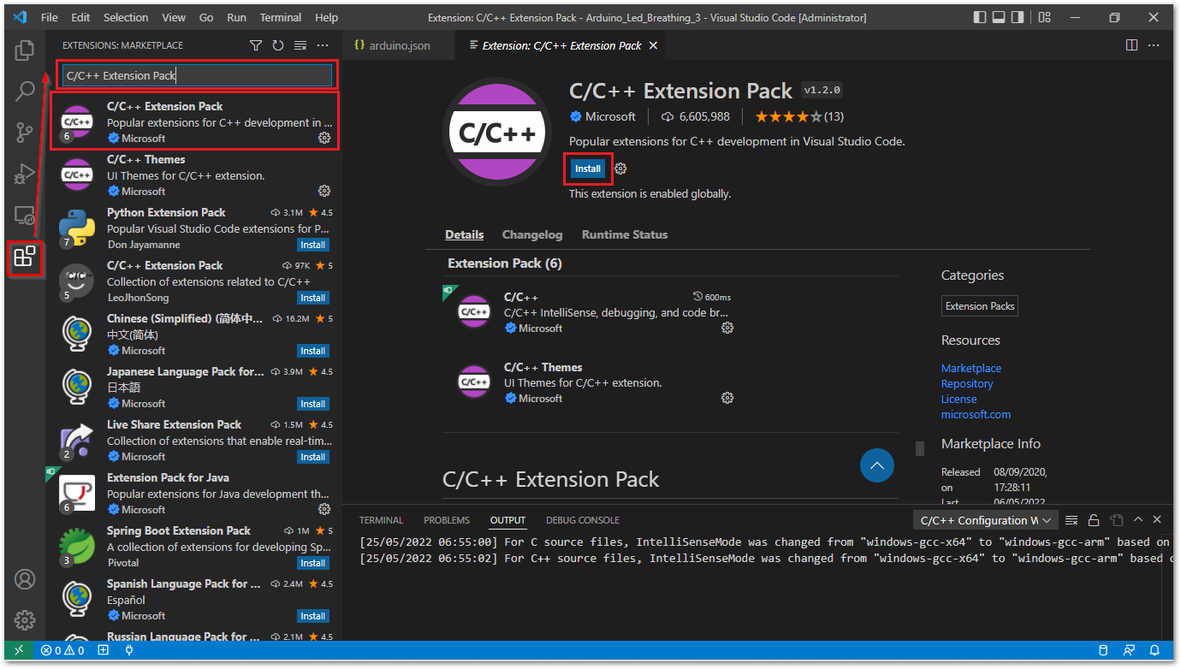
Task: Open the Accounts menu icon
Action: [25, 579]
